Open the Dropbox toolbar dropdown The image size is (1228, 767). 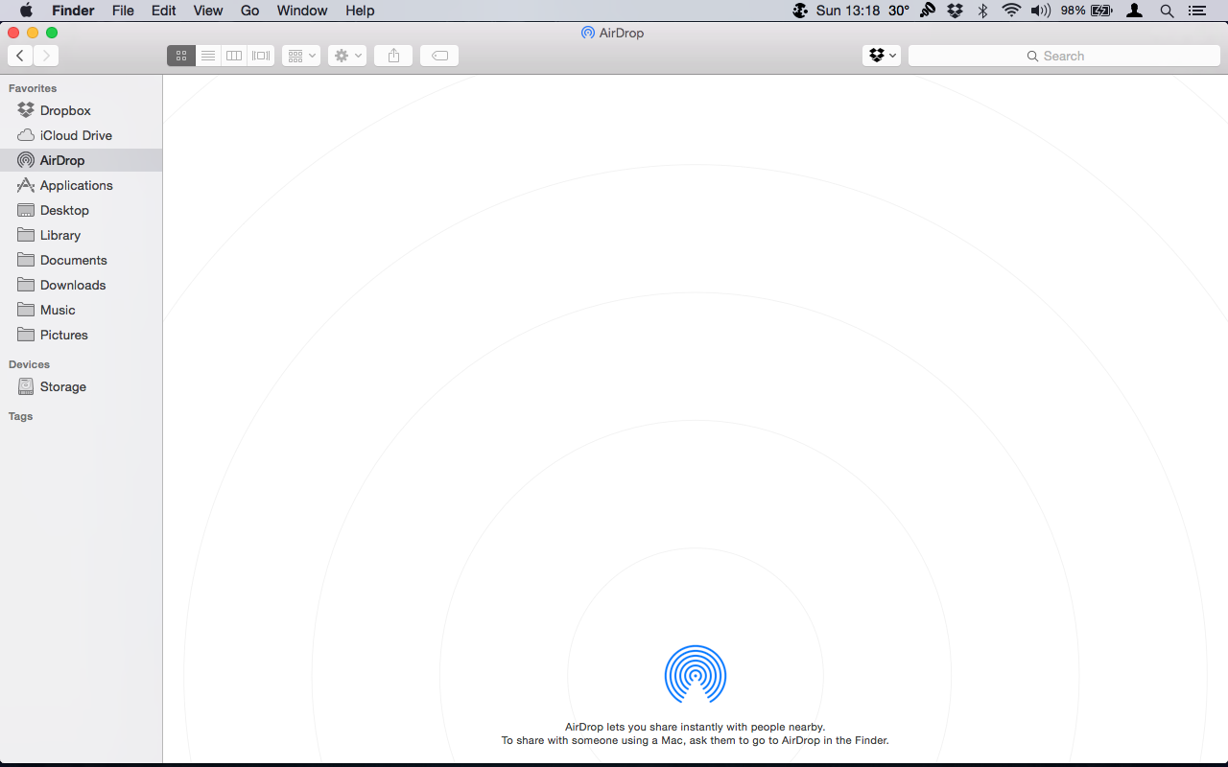click(882, 56)
